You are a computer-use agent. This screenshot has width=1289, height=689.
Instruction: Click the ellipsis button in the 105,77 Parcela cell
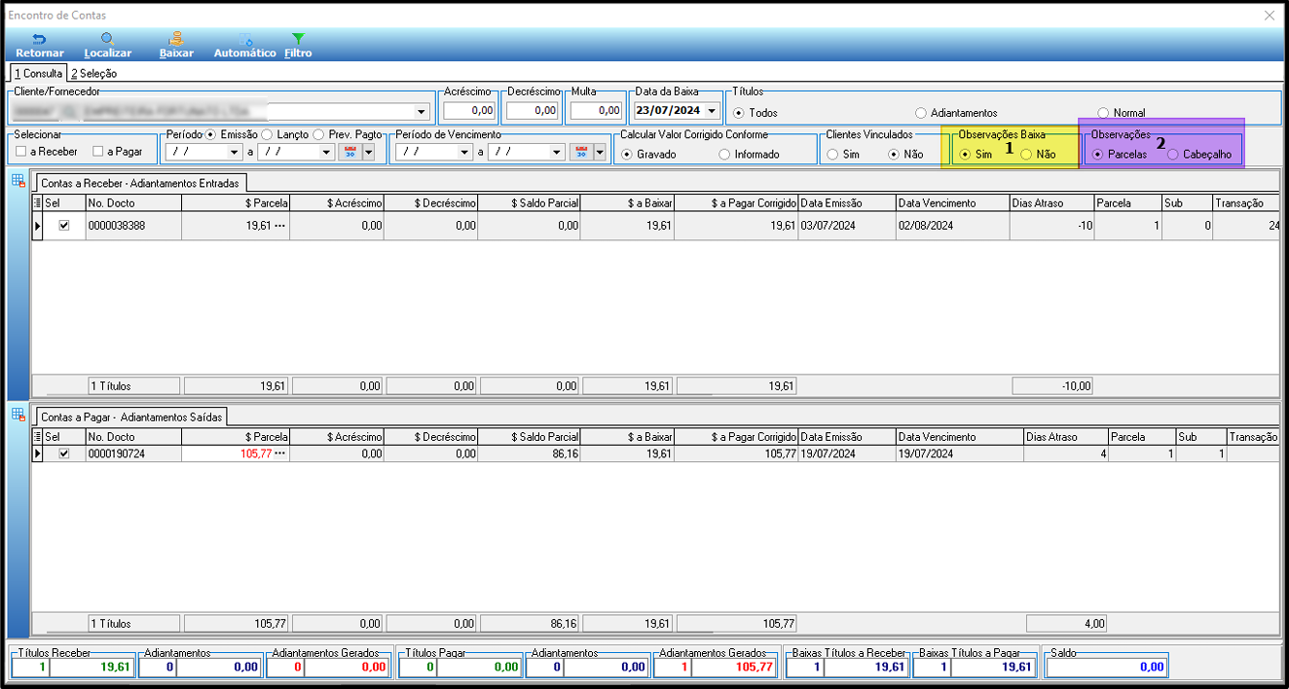point(280,453)
